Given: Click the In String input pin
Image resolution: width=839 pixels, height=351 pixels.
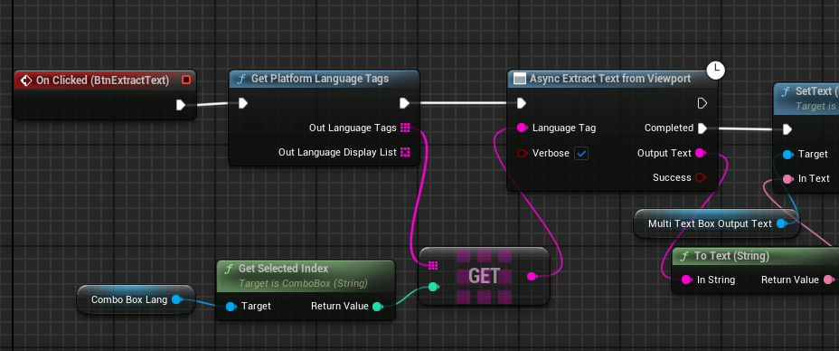Looking at the screenshot, I should coord(686,280).
